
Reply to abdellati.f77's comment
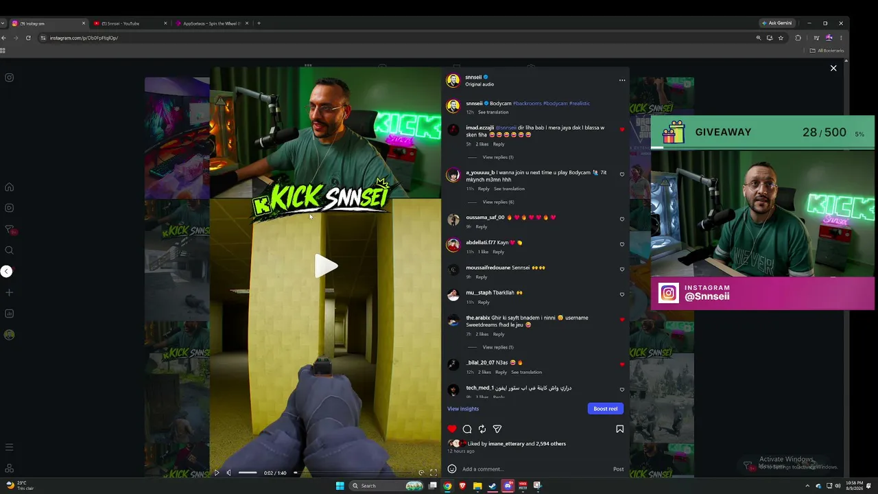click(498, 252)
